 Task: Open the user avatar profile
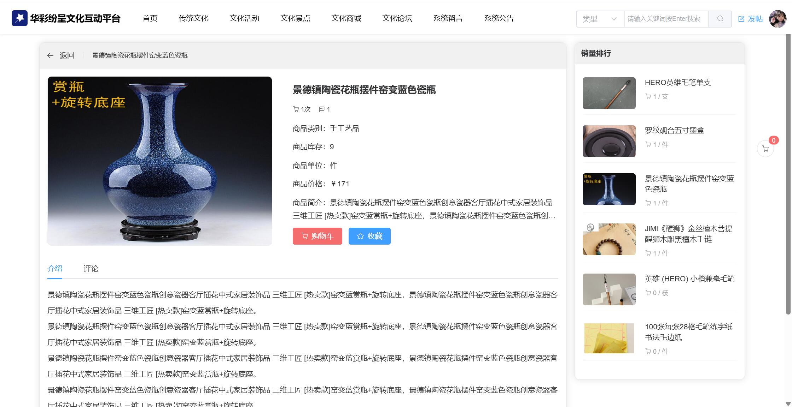778,19
